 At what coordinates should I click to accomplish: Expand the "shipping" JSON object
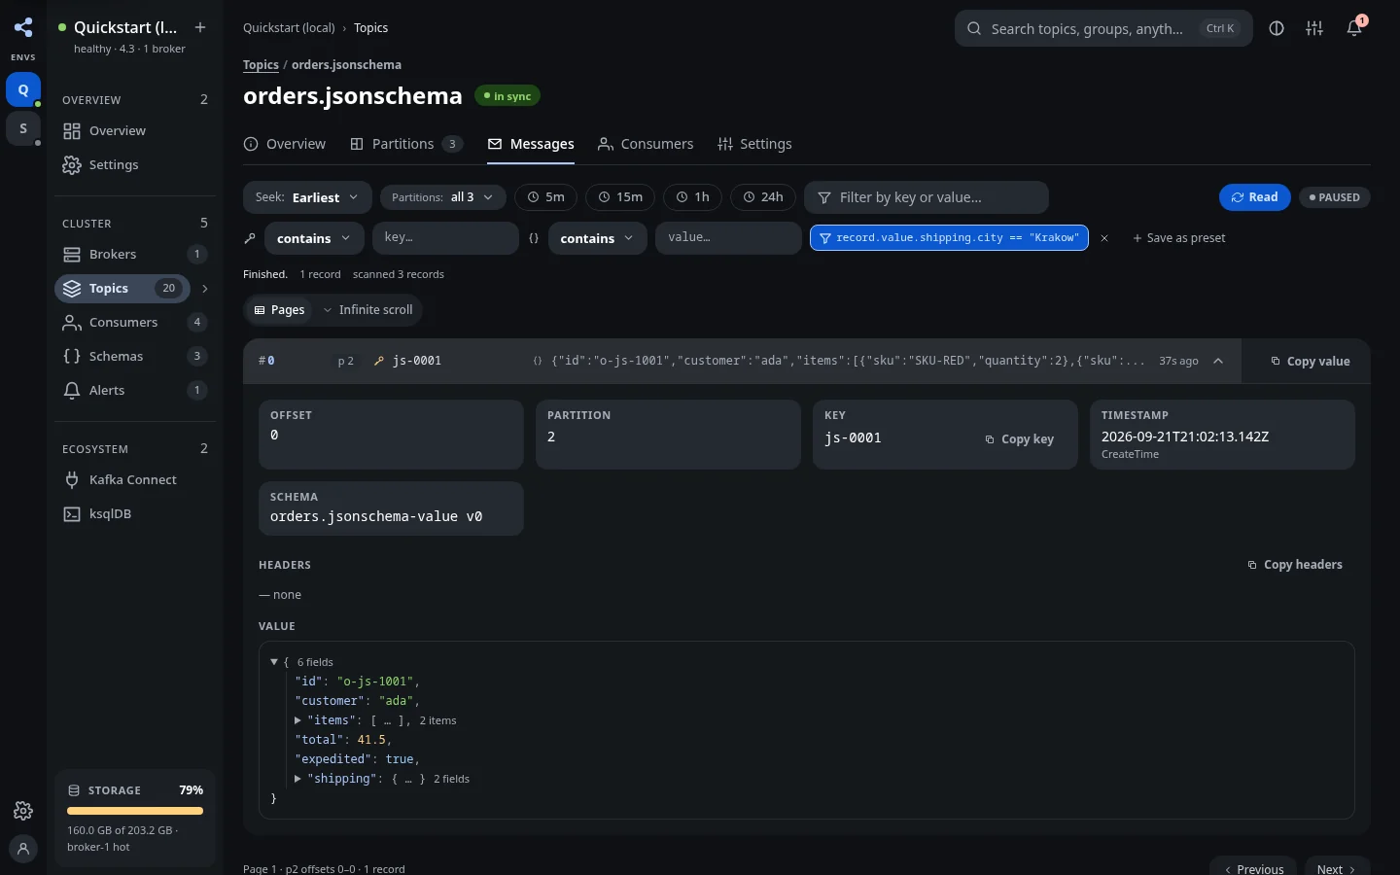[297, 779]
